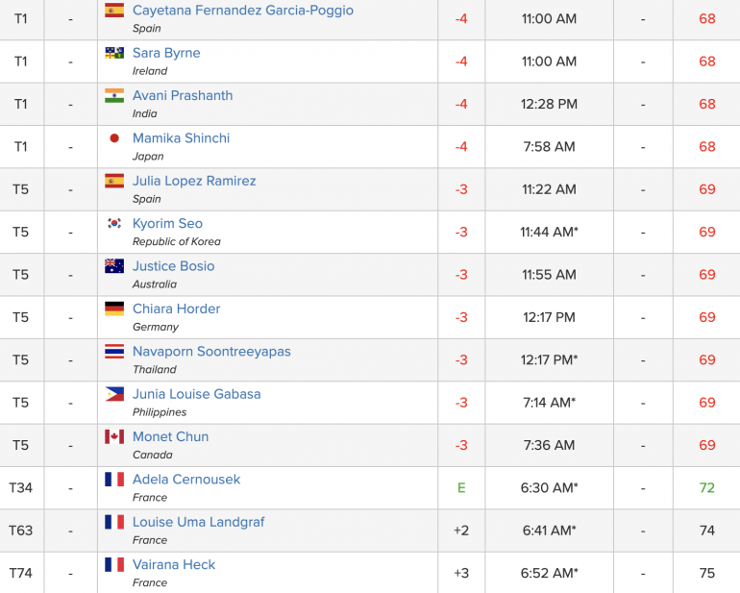Click the Thailand flag by Navaporn Soontreeyapas
The image size is (740, 593).
click(114, 351)
